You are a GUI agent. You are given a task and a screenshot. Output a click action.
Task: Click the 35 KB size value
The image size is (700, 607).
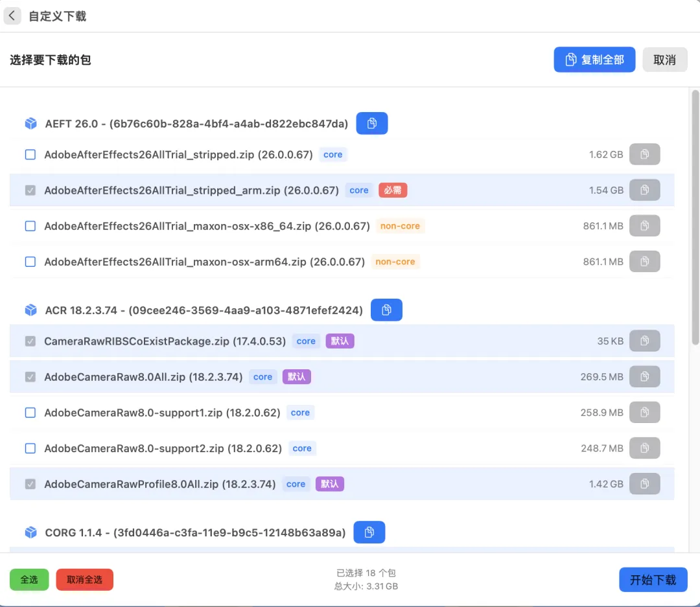(611, 341)
